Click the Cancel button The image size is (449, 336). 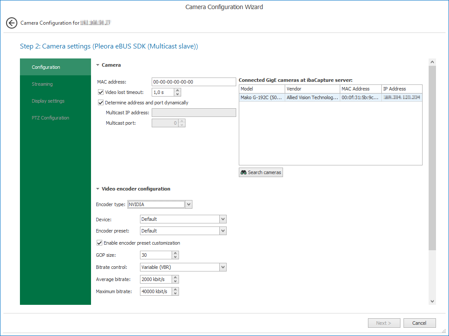coord(420,323)
